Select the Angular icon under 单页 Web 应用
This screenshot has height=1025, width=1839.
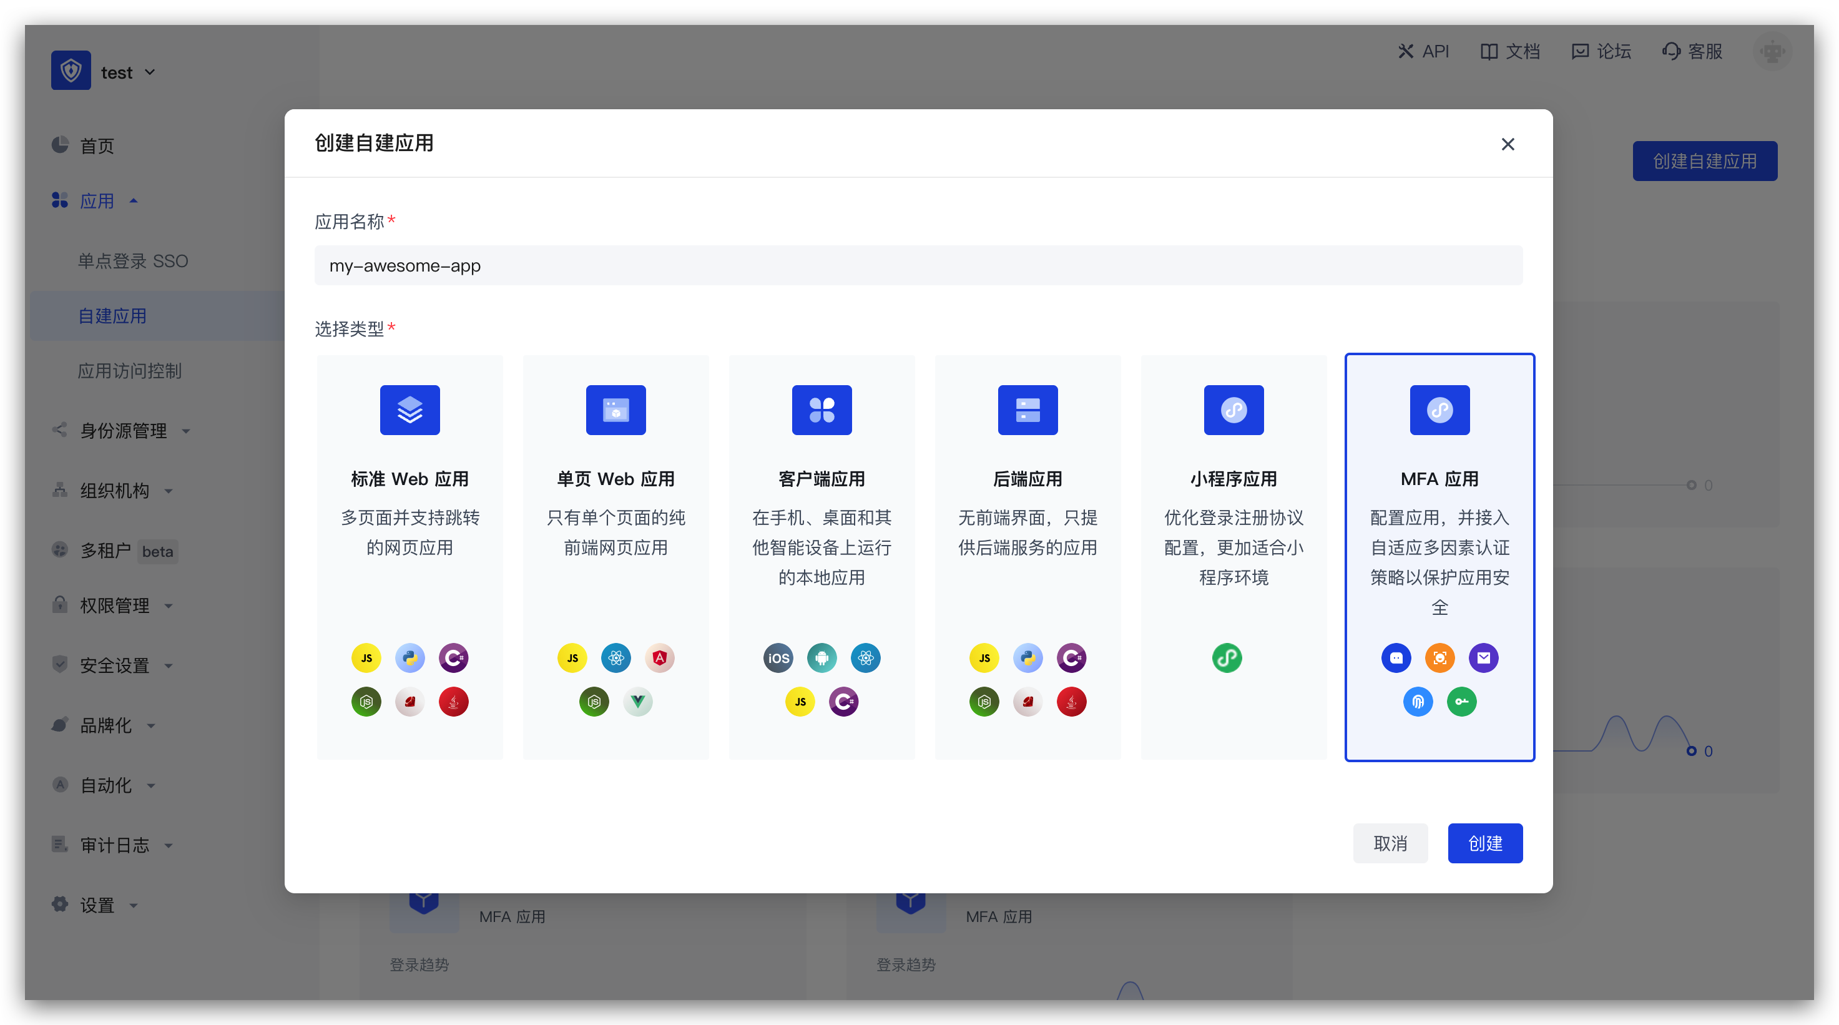(x=660, y=657)
